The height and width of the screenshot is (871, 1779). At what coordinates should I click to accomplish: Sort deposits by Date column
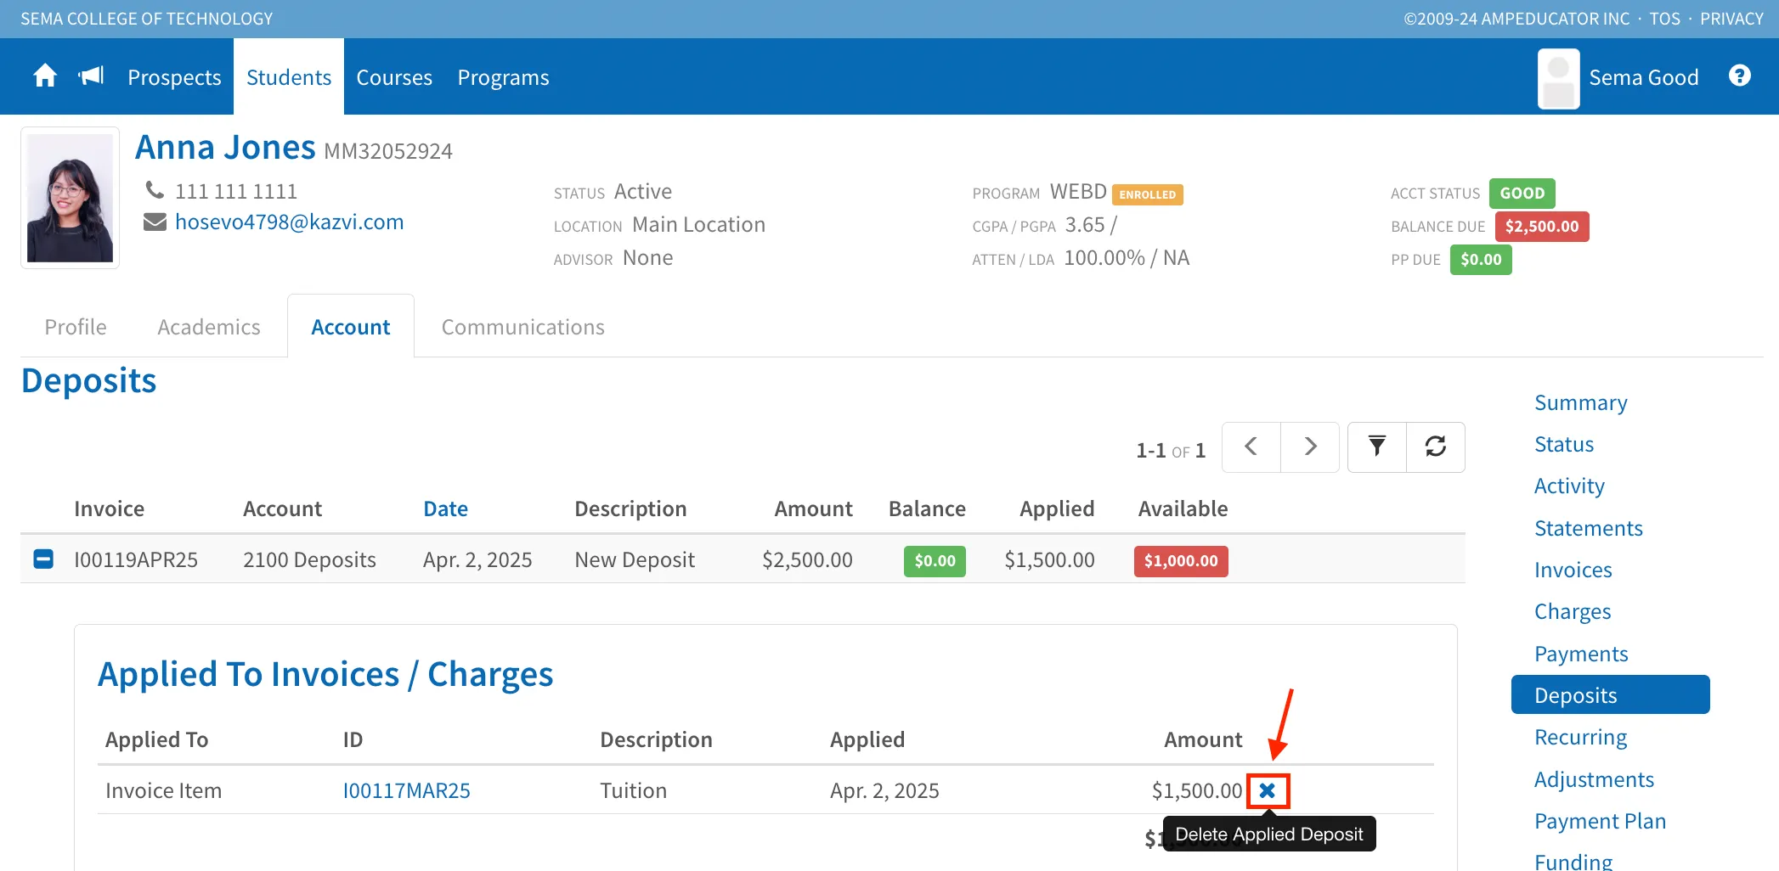point(445,509)
